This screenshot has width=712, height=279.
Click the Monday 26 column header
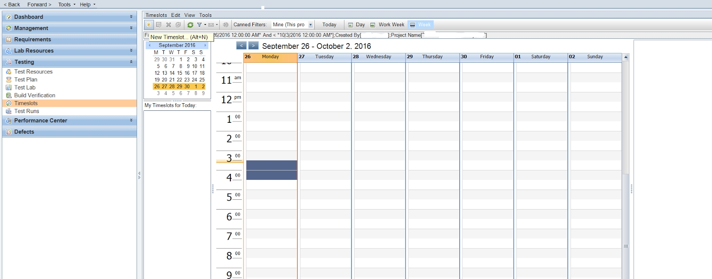click(x=271, y=57)
